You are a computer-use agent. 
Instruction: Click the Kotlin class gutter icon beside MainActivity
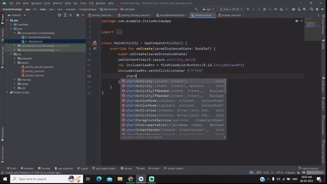tap(95, 43)
